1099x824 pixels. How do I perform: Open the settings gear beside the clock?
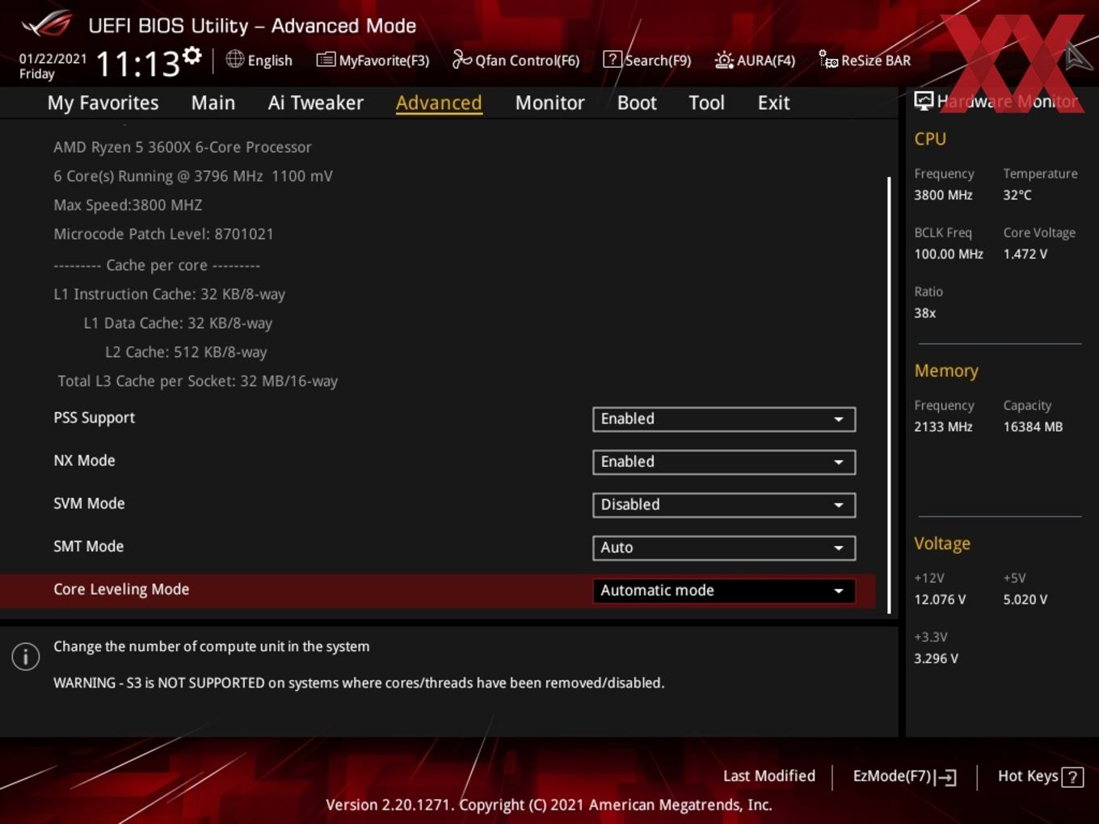pyautogui.click(x=192, y=55)
